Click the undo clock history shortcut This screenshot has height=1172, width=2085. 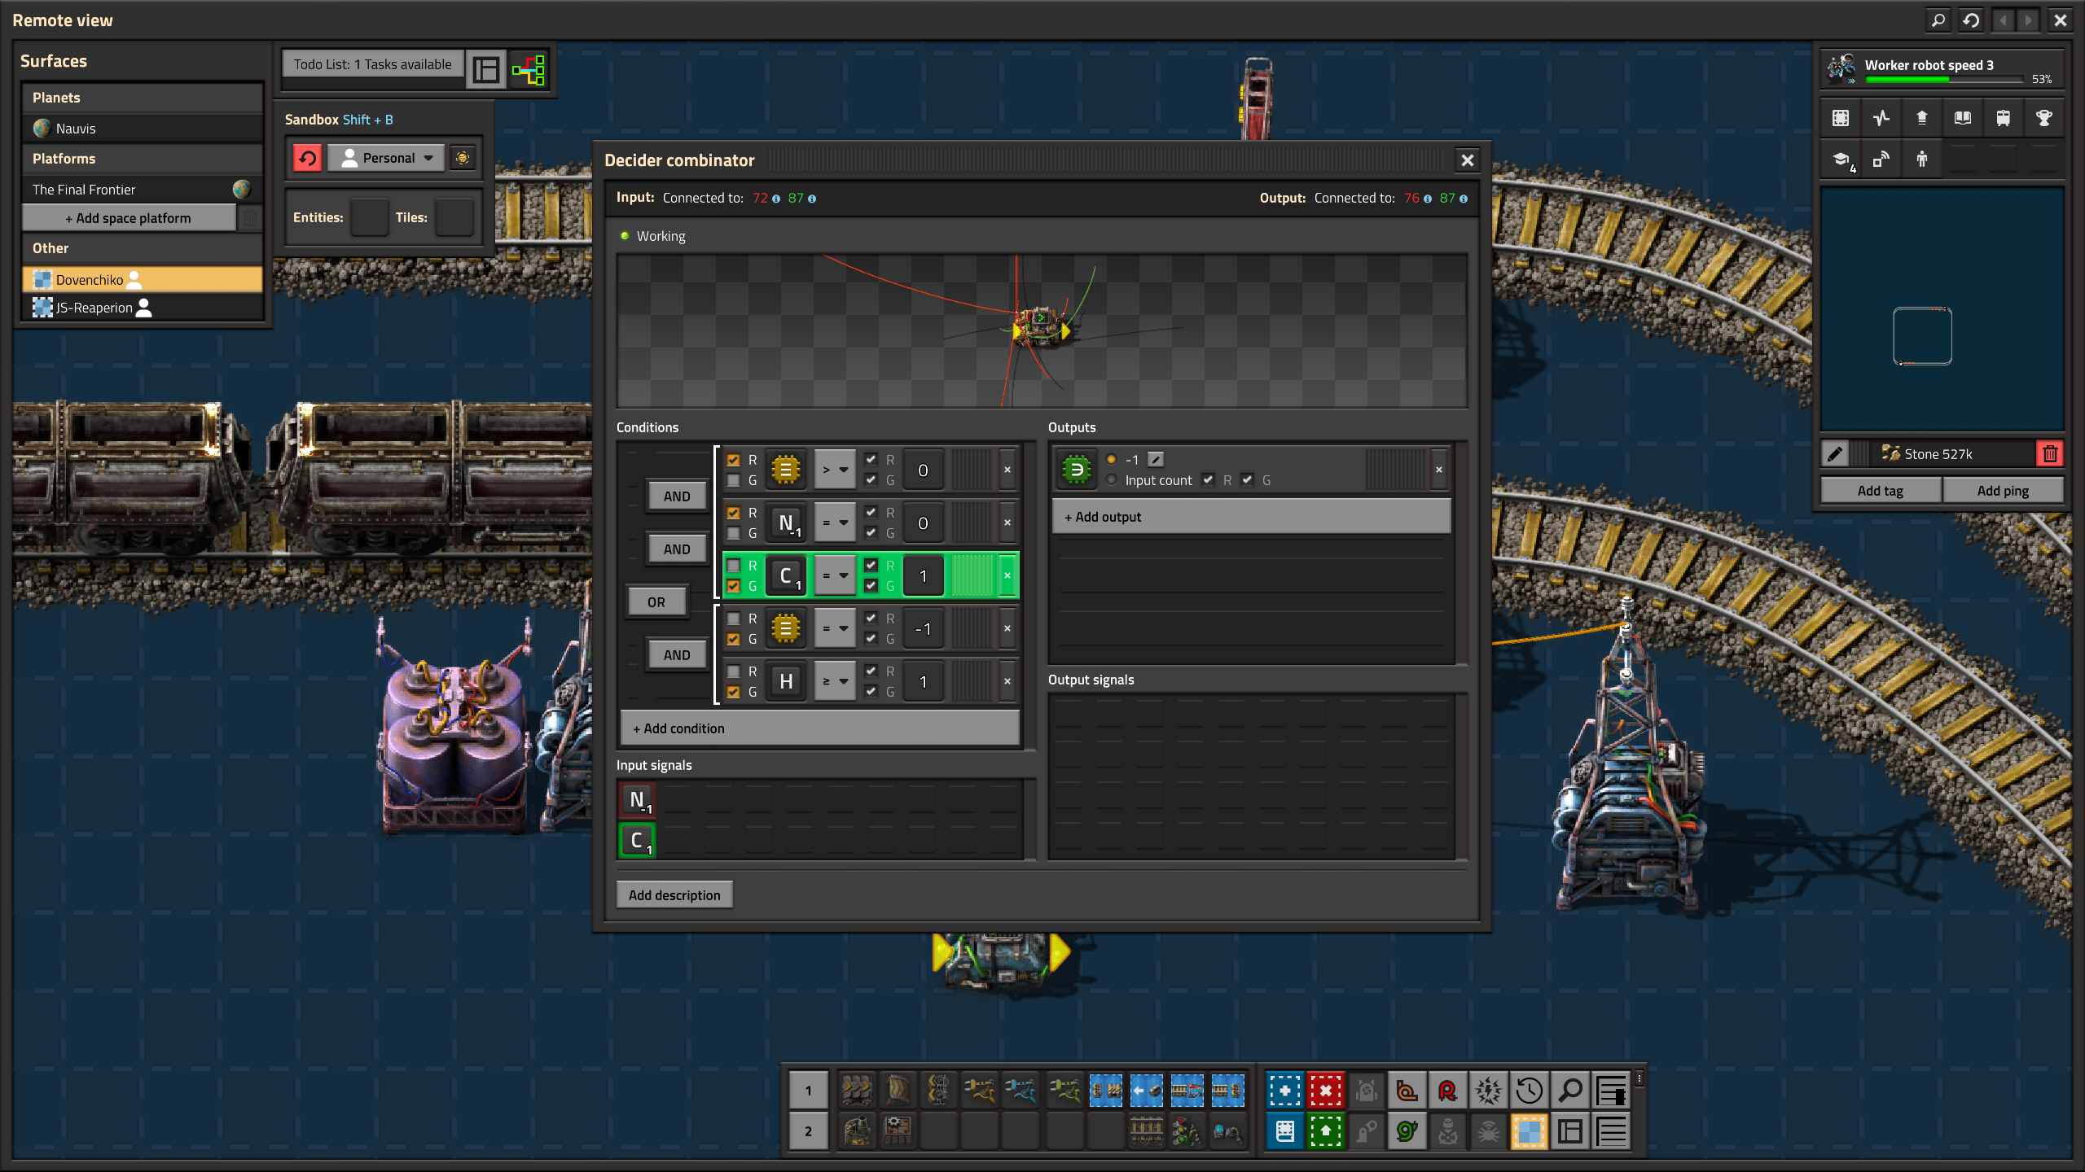(x=1530, y=1090)
